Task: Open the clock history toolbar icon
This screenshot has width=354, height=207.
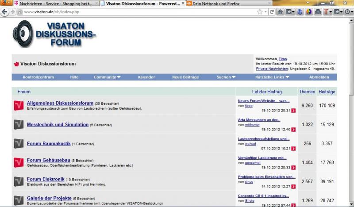Action: pos(348,12)
